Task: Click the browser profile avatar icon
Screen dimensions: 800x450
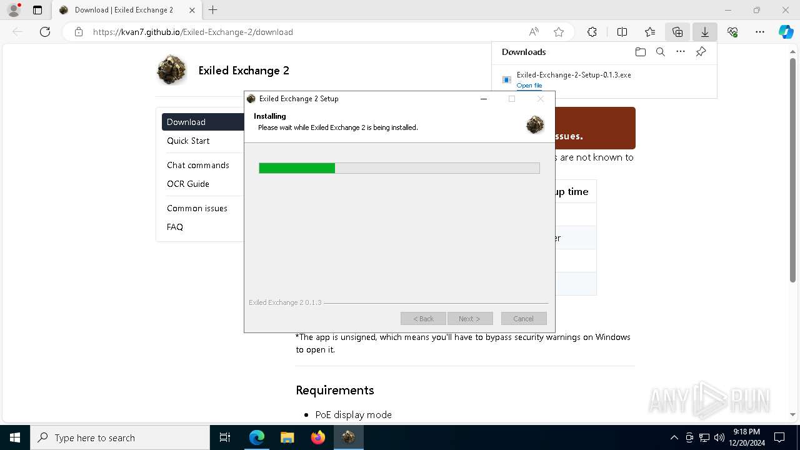Action: (14, 10)
